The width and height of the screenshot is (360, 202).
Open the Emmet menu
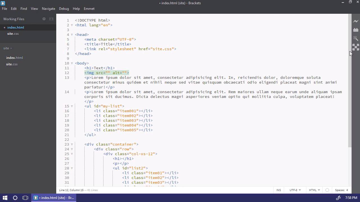coord(89,9)
